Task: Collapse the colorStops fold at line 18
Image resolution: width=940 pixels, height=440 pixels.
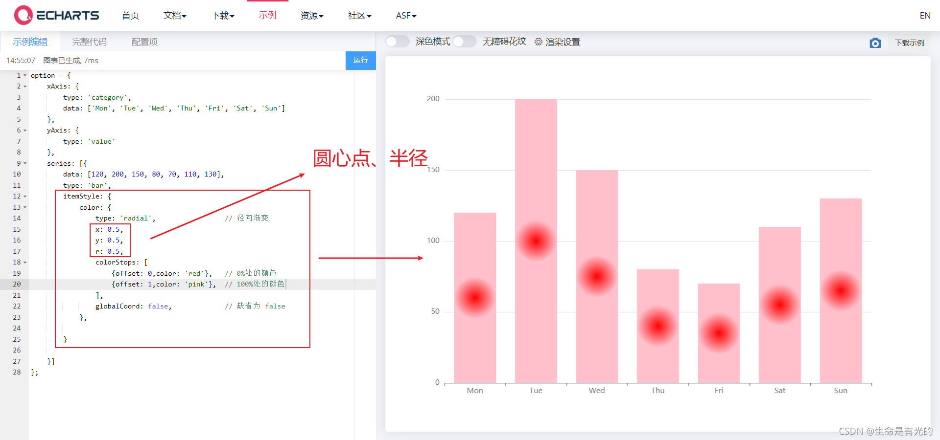Action: coord(25,263)
